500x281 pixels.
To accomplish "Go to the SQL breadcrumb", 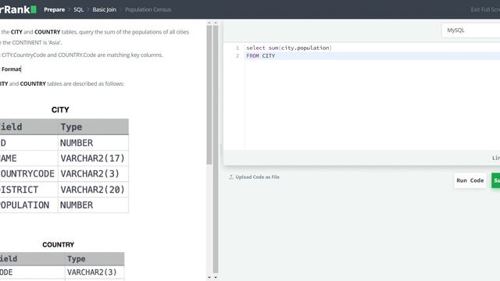I will click(x=78, y=9).
